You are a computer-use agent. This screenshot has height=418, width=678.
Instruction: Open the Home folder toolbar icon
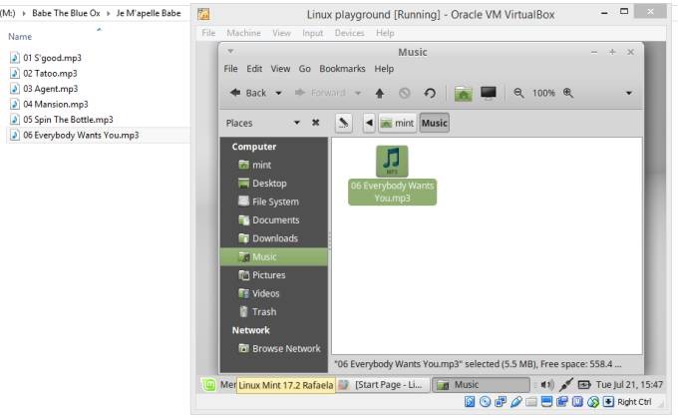pyautogui.click(x=463, y=93)
